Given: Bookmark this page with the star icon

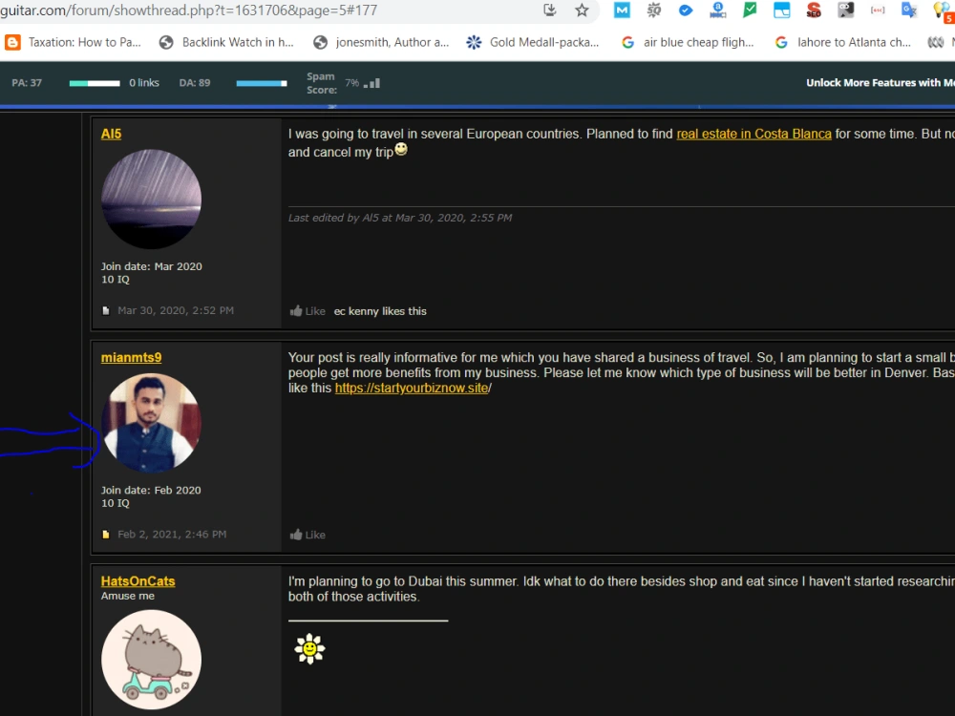Looking at the screenshot, I should click(x=582, y=10).
